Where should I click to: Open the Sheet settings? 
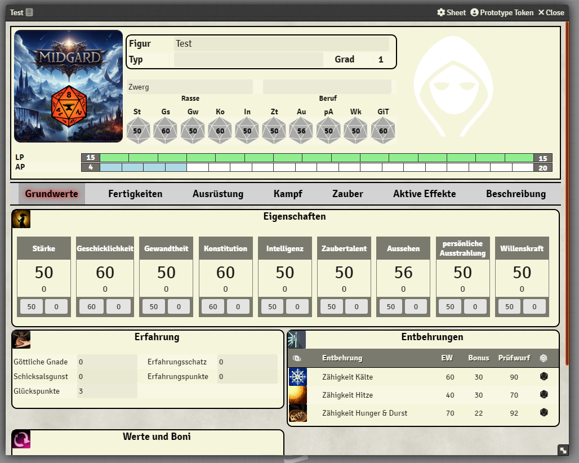451,12
